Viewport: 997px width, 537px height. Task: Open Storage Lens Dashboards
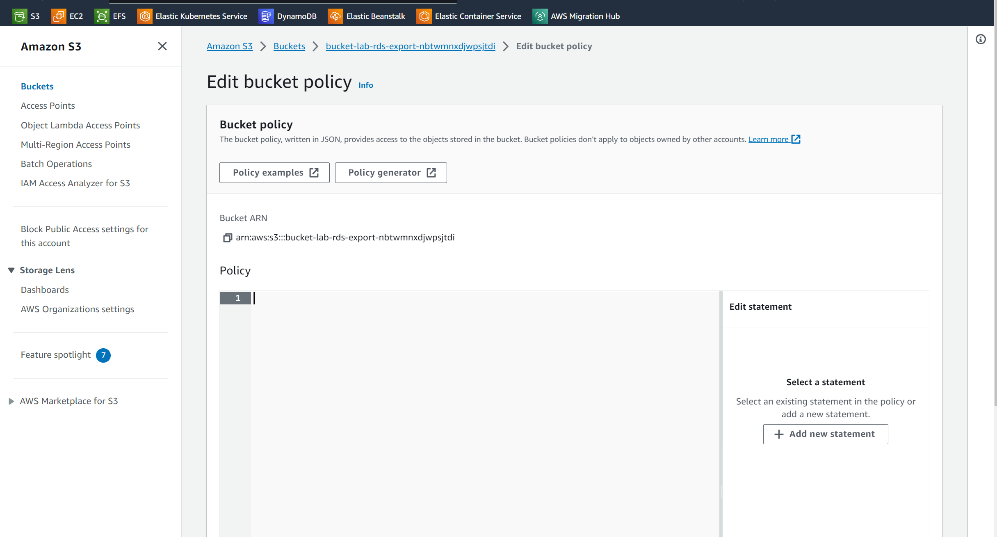pos(45,290)
